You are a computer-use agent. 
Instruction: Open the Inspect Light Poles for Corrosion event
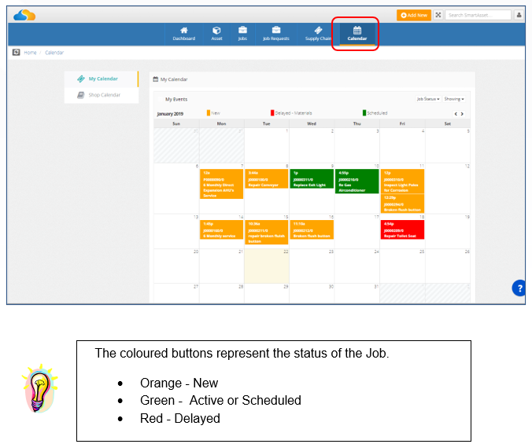[x=402, y=182]
